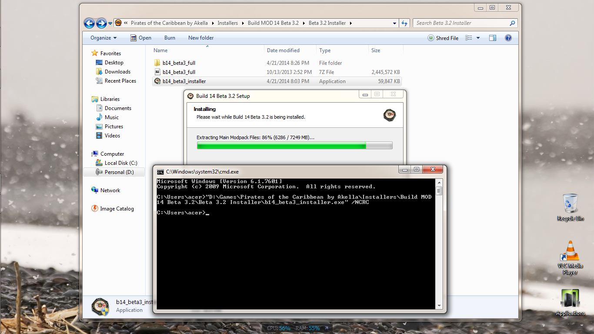Image resolution: width=594 pixels, height=334 pixels.
Task: Click Favorites star in navigation pane
Action: tap(94, 53)
